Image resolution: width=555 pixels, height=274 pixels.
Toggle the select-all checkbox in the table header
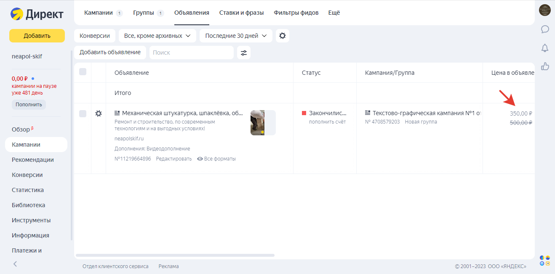click(83, 72)
